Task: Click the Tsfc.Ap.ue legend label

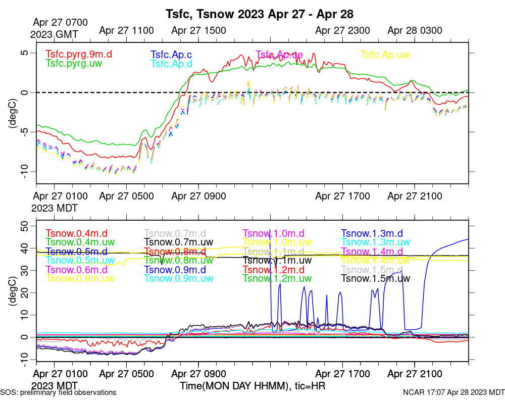Action: tap(279, 55)
